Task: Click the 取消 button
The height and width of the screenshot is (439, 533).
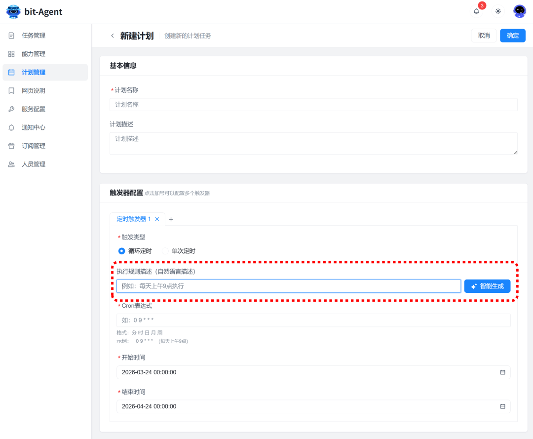Action: 484,36
